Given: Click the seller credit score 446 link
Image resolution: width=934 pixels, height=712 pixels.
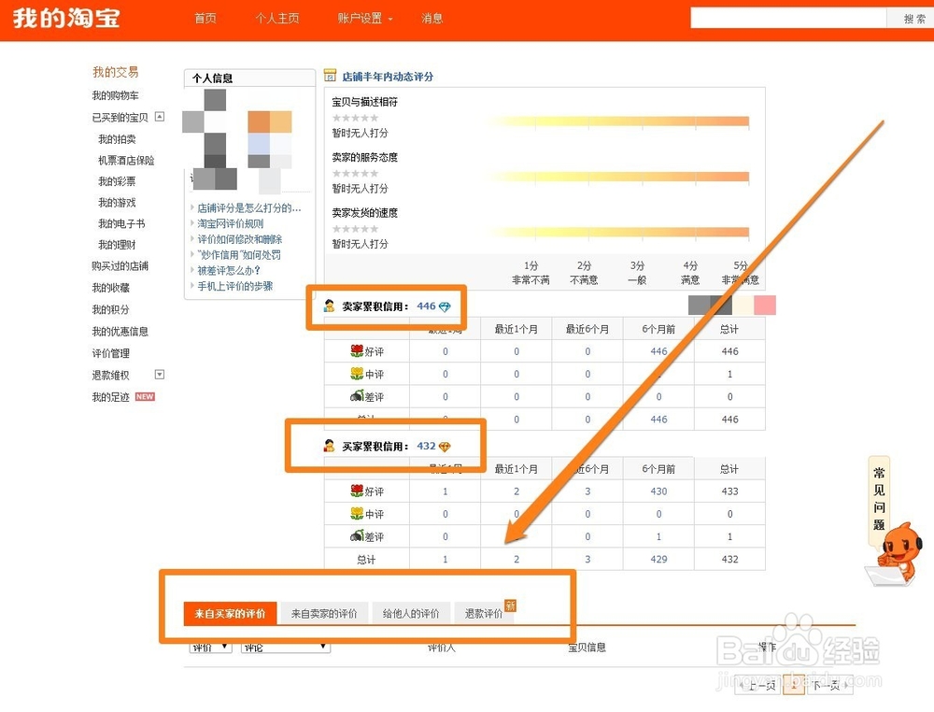Looking at the screenshot, I should click(426, 306).
